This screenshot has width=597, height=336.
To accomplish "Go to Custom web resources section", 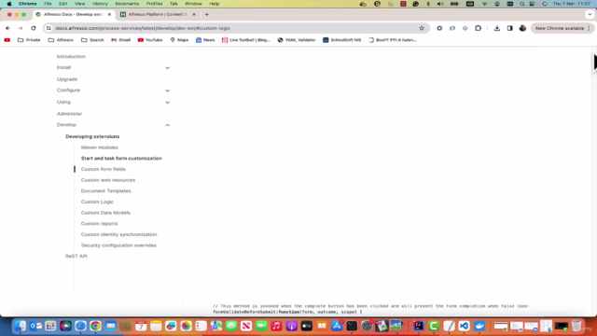I will [x=108, y=180].
